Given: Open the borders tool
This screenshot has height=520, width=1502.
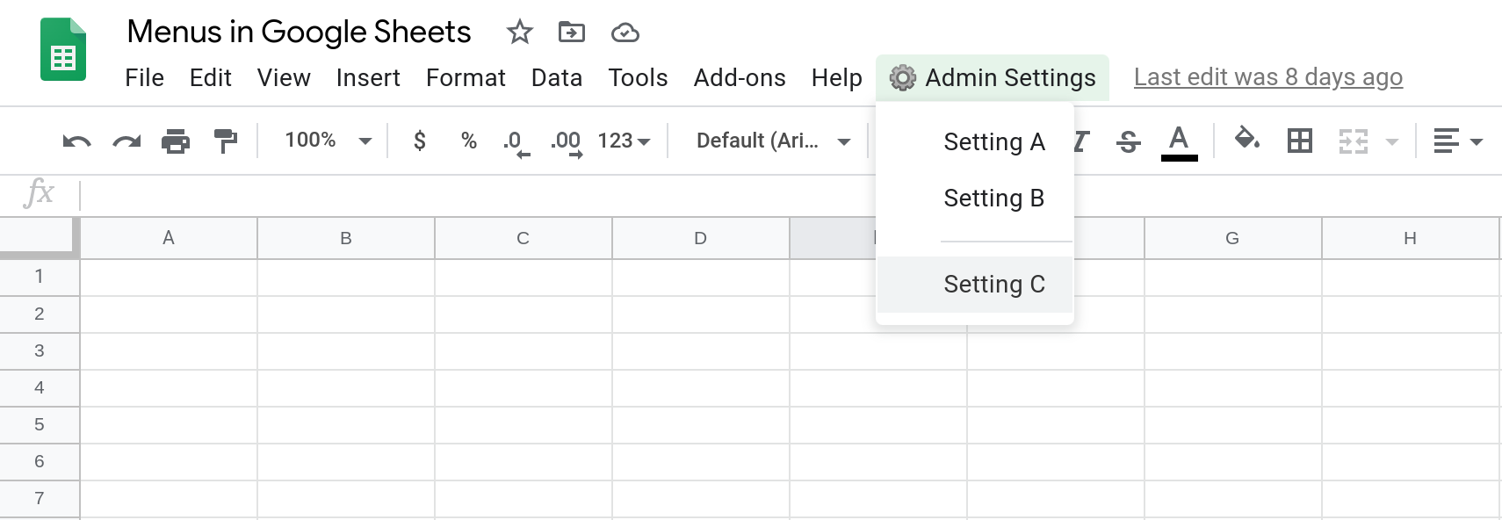Looking at the screenshot, I should (1300, 141).
